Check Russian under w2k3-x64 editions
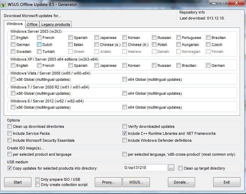 pyautogui.click(x=154, y=65)
